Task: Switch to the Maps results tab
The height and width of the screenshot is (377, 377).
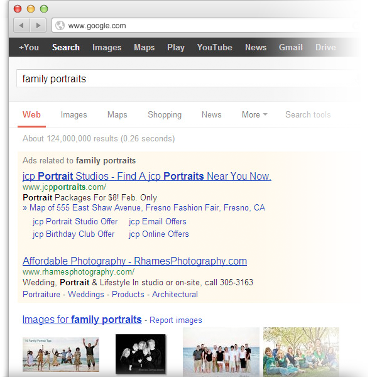Action: pyautogui.click(x=117, y=115)
